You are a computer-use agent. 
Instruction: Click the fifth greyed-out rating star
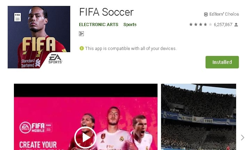(210, 24)
